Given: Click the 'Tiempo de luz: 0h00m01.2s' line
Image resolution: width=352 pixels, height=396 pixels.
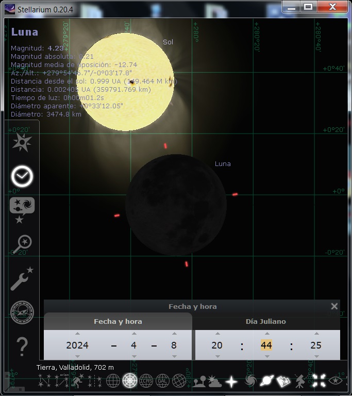Looking at the screenshot, I should click(57, 98).
